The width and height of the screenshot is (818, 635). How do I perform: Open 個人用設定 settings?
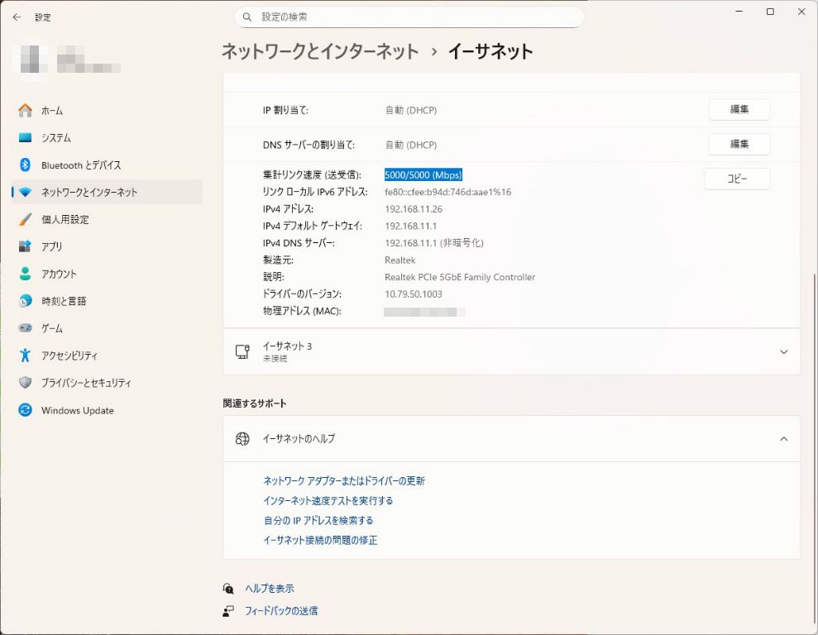[x=107, y=219]
